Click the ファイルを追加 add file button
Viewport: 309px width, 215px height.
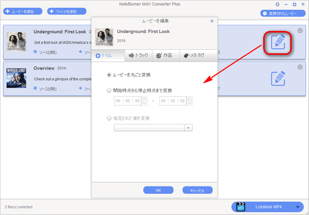pyautogui.click(x=66, y=11)
